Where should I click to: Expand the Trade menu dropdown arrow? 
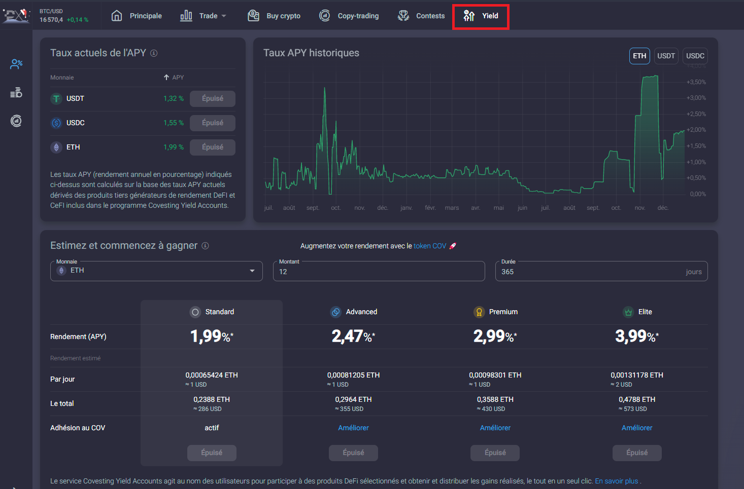tap(224, 16)
